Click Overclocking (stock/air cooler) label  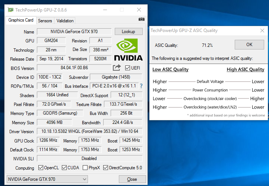tap(210, 99)
